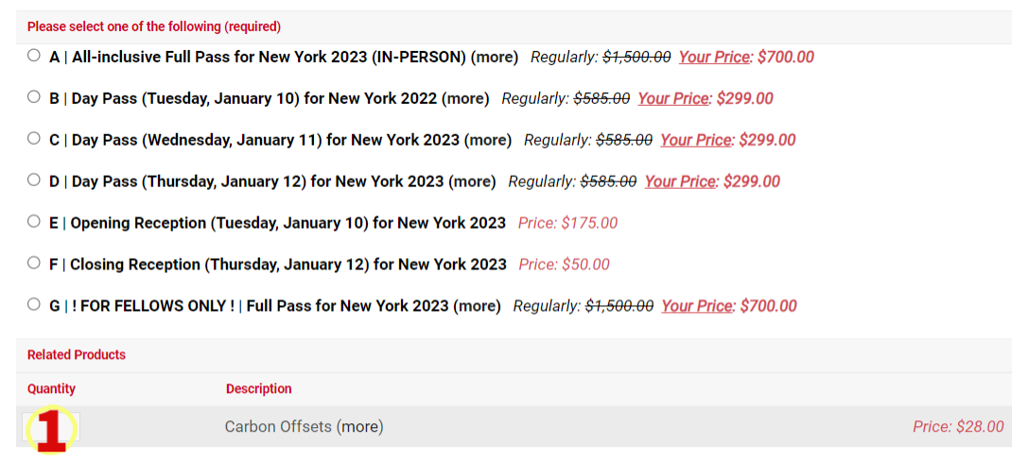This screenshot has height=463, width=1028.
Task: Select the Fellows Only Full Pass radio
Action: (x=34, y=304)
